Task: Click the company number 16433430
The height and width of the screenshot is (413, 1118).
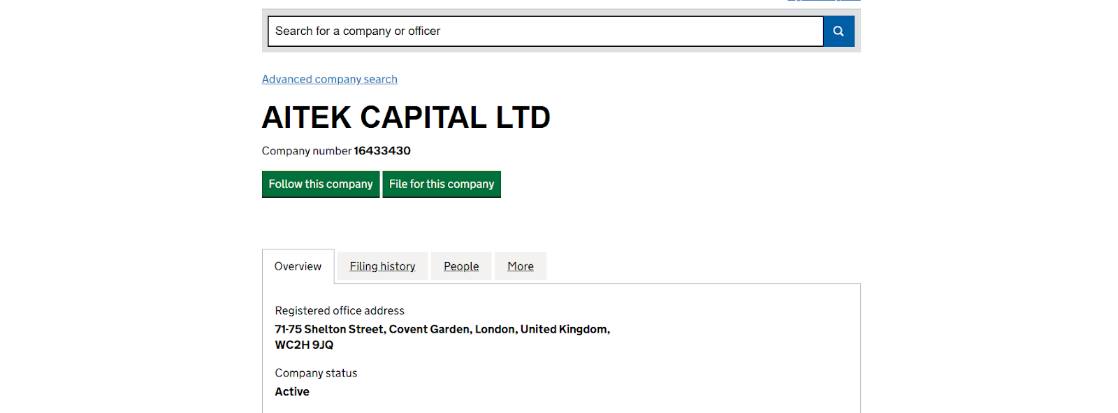Action: pos(382,151)
